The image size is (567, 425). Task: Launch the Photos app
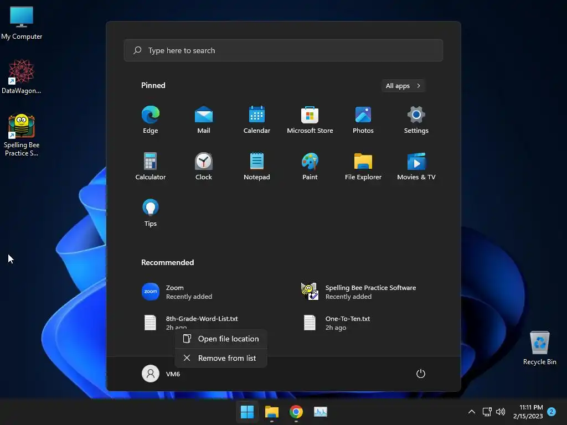pyautogui.click(x=363, y=120)
